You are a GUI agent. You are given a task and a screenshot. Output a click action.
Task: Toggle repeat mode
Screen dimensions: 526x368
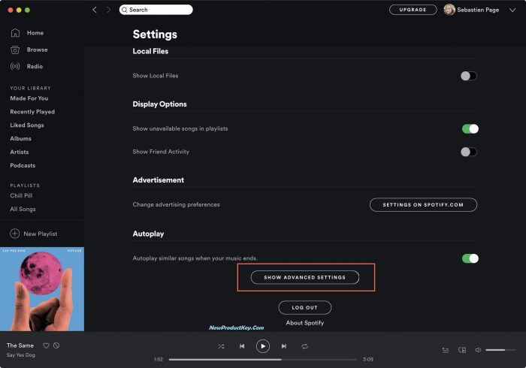pyautogui.click(x=305, y=346)
